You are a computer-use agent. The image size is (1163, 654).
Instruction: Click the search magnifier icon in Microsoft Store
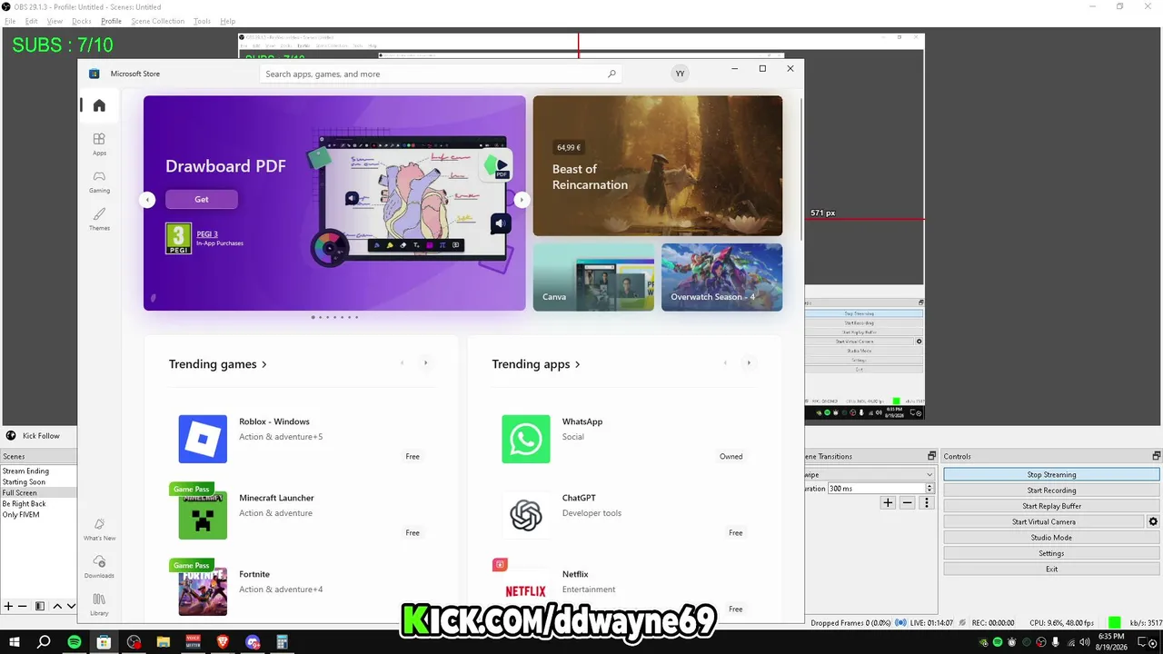611,74
